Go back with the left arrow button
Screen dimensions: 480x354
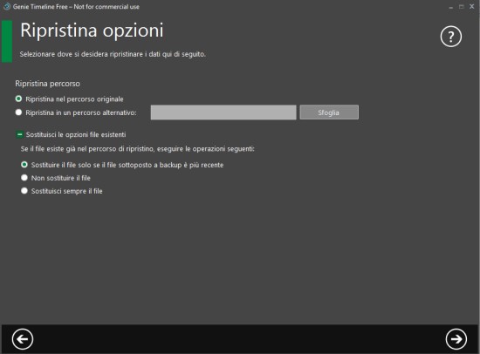coord(23,339)
